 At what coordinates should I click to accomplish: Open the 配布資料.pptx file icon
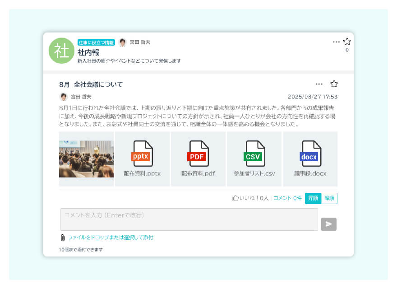tap(142, 154)
